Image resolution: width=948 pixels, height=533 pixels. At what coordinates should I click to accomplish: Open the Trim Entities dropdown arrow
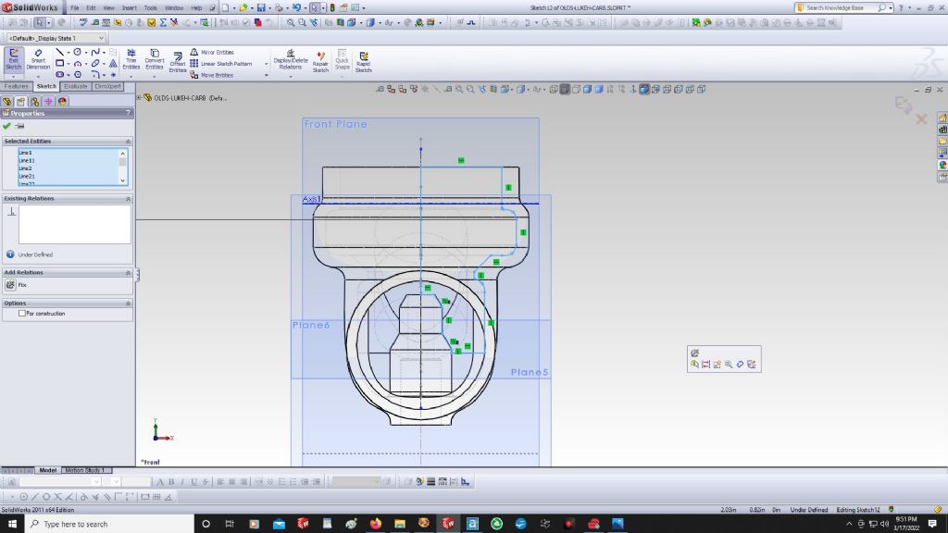(131, 76)
